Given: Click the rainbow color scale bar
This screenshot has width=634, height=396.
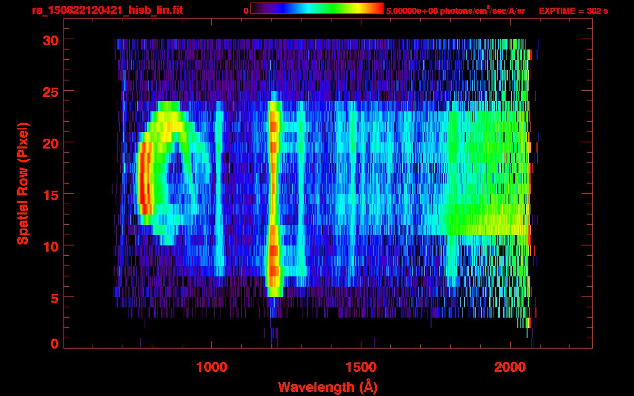Looking at the screenshot, I should coord(317,8).
